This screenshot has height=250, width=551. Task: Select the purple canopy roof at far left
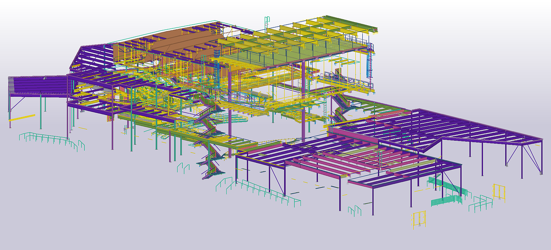(38, 86)
